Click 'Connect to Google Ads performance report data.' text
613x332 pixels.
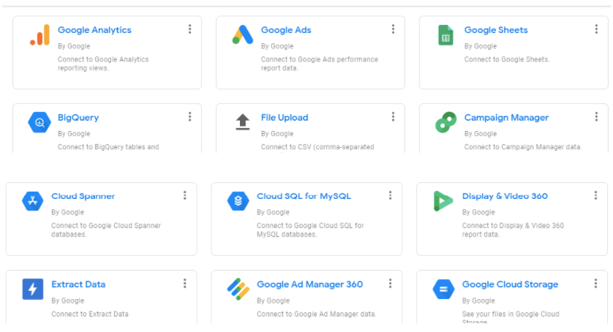[x=320, y=64]
